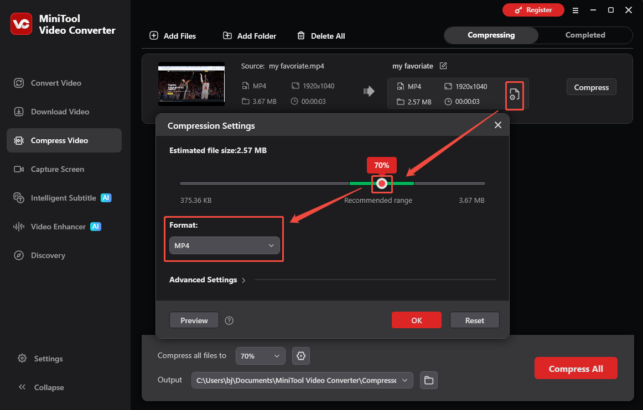643x410 pixels.
Task: Collapse the left sidebar
Action: [x=41, y=387]
